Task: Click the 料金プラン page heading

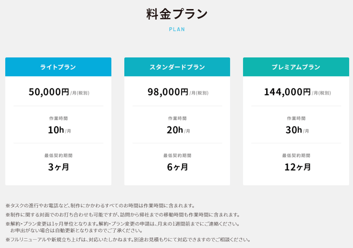Action: point(177,14)
